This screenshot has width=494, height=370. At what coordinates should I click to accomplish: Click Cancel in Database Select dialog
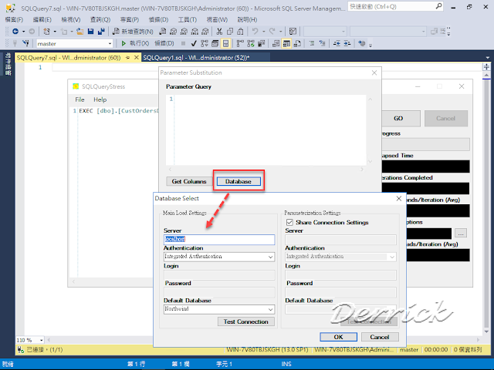coord(380,337)
